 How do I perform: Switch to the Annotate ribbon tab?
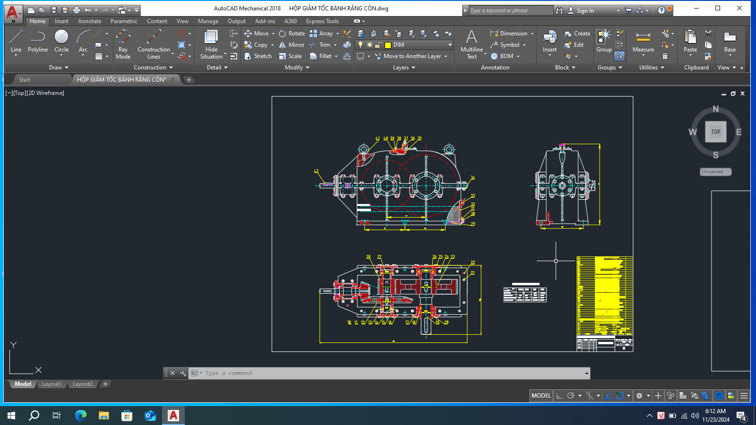[89, 21]
